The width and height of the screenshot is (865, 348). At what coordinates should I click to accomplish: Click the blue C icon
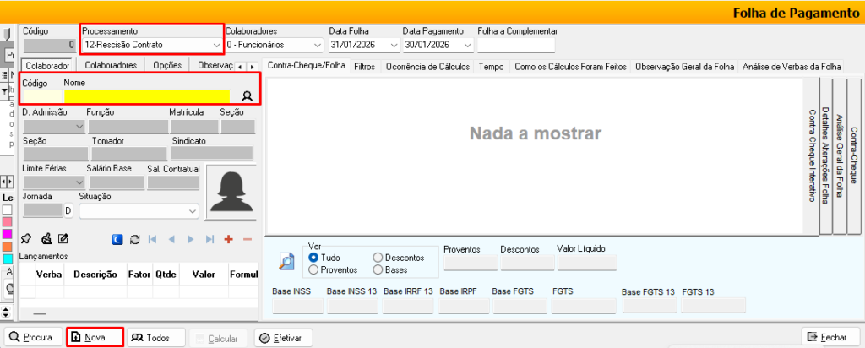[117, 239]
